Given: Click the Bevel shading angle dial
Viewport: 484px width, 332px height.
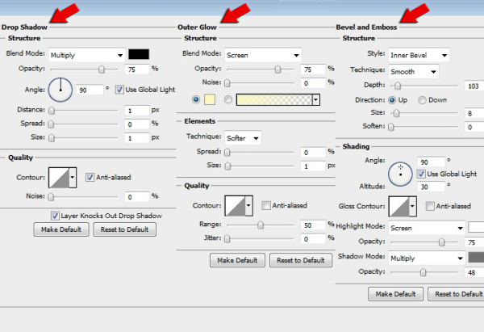Looking at the screenshot, I should tap(401, 172).
